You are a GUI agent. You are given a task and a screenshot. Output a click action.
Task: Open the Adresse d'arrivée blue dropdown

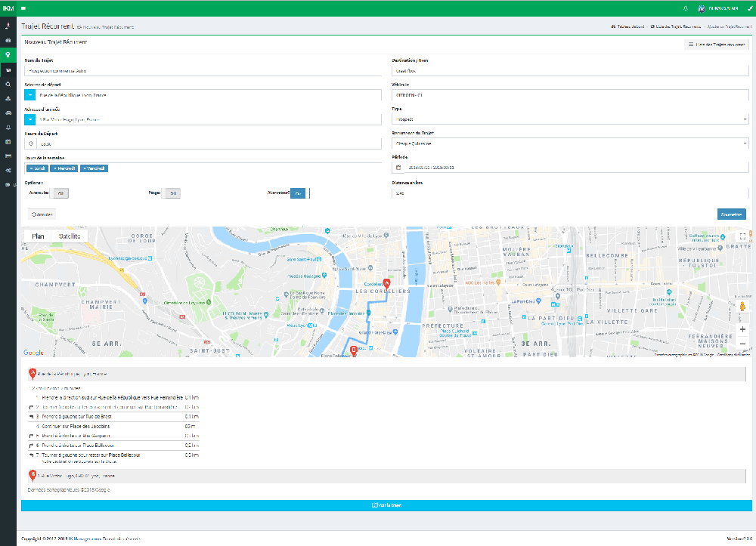30,119
